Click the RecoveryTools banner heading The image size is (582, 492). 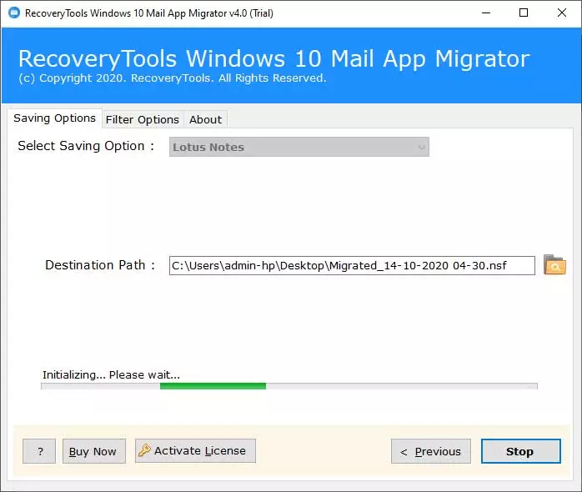[273, 59]
